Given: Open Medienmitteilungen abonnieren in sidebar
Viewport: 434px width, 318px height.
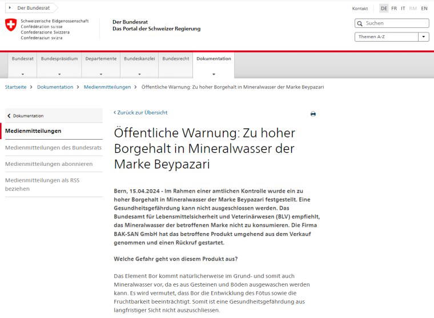Looking at the screenshot, I should (x=49, y=164).
